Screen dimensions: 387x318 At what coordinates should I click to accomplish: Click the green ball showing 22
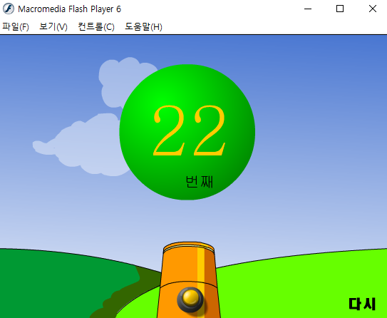click(x=187, y=132)
